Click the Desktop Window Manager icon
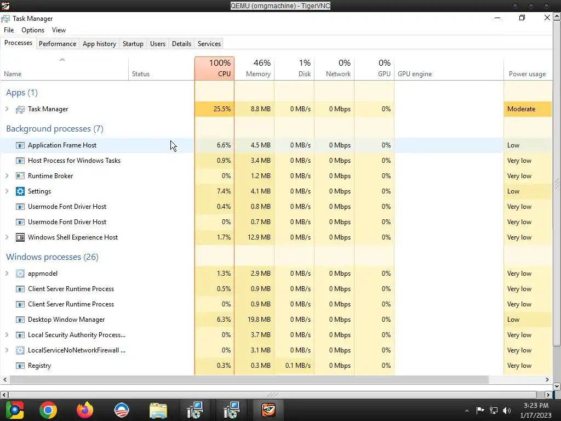The image size is (561, 421). pyautogui.click(x=20, y=320)
